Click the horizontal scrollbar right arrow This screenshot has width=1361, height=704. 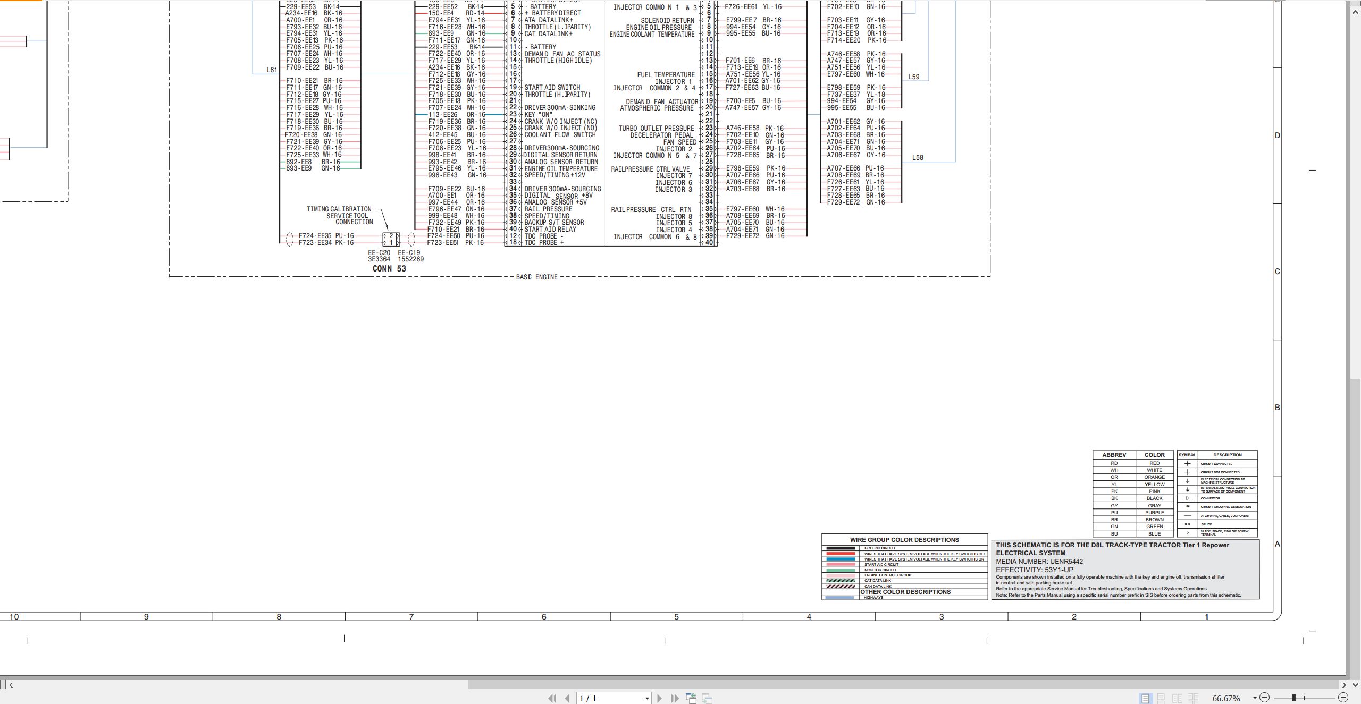click(1344, 685)
